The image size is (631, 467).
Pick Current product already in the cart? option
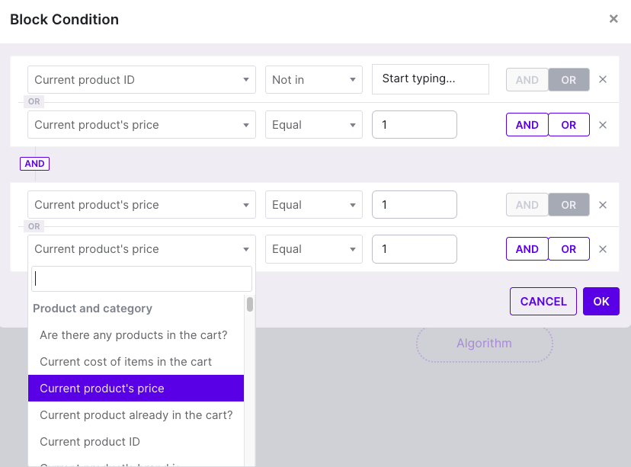tap(136, 415)
